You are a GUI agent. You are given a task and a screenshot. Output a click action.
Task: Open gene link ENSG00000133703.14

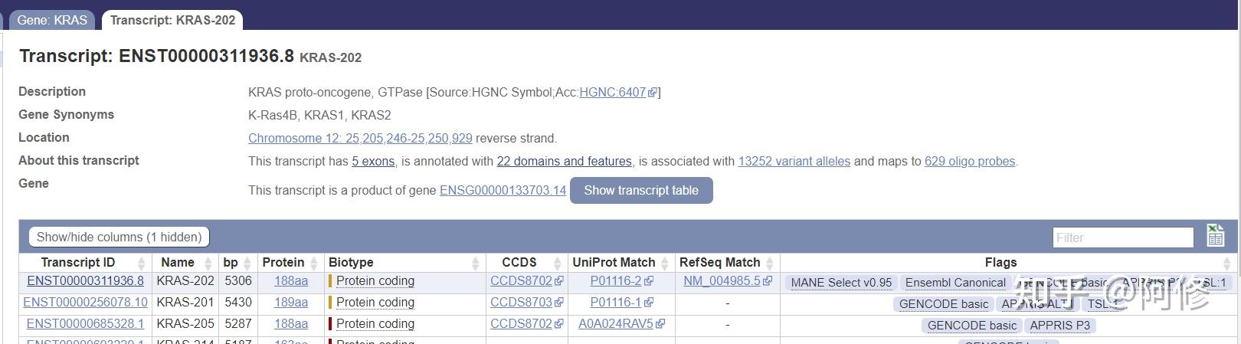click(x=503, y=190)
